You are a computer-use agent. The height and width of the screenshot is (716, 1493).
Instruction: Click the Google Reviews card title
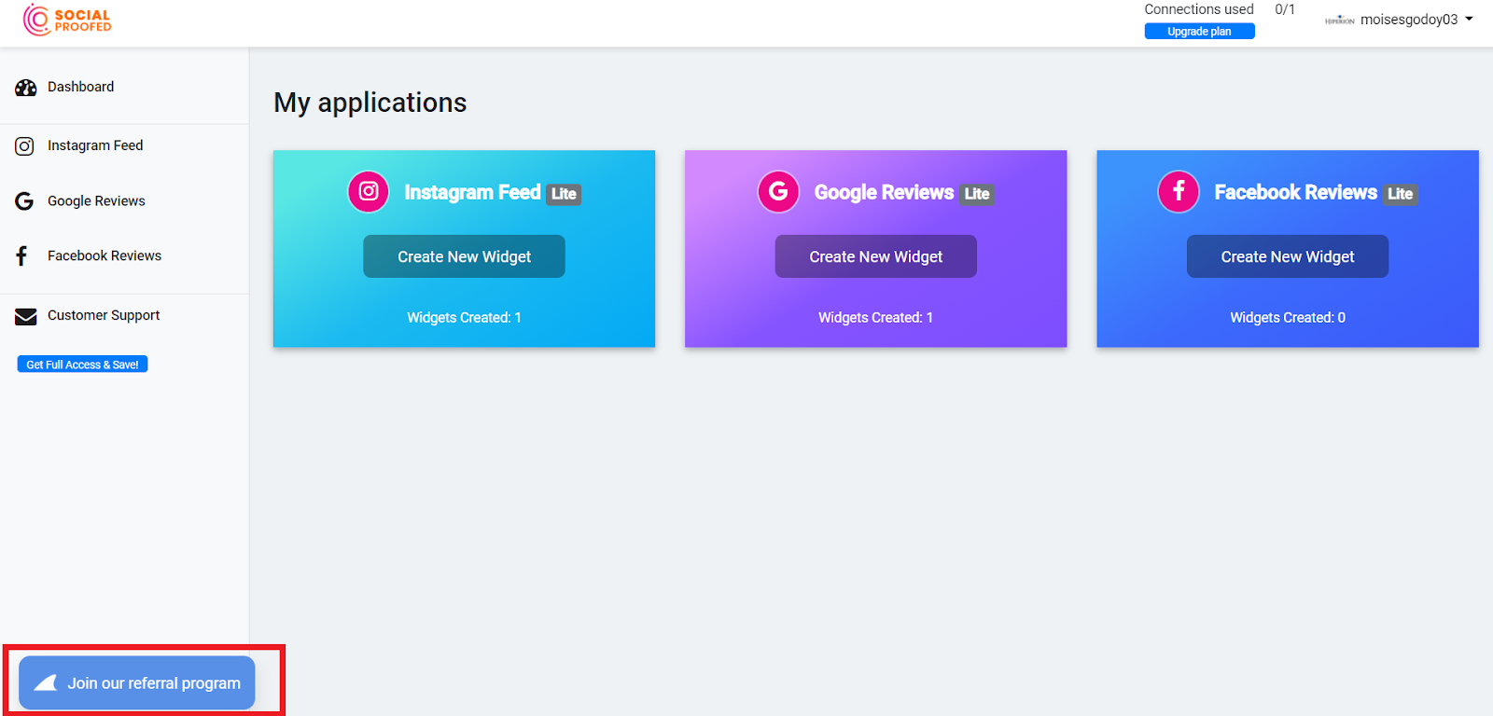tap(884, 192)
